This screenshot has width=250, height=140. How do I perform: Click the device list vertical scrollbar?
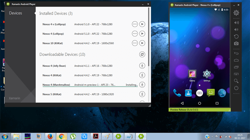click(x=149, y=37)
